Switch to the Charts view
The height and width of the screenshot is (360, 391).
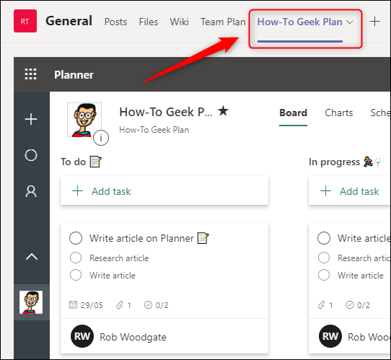[339, 113]
